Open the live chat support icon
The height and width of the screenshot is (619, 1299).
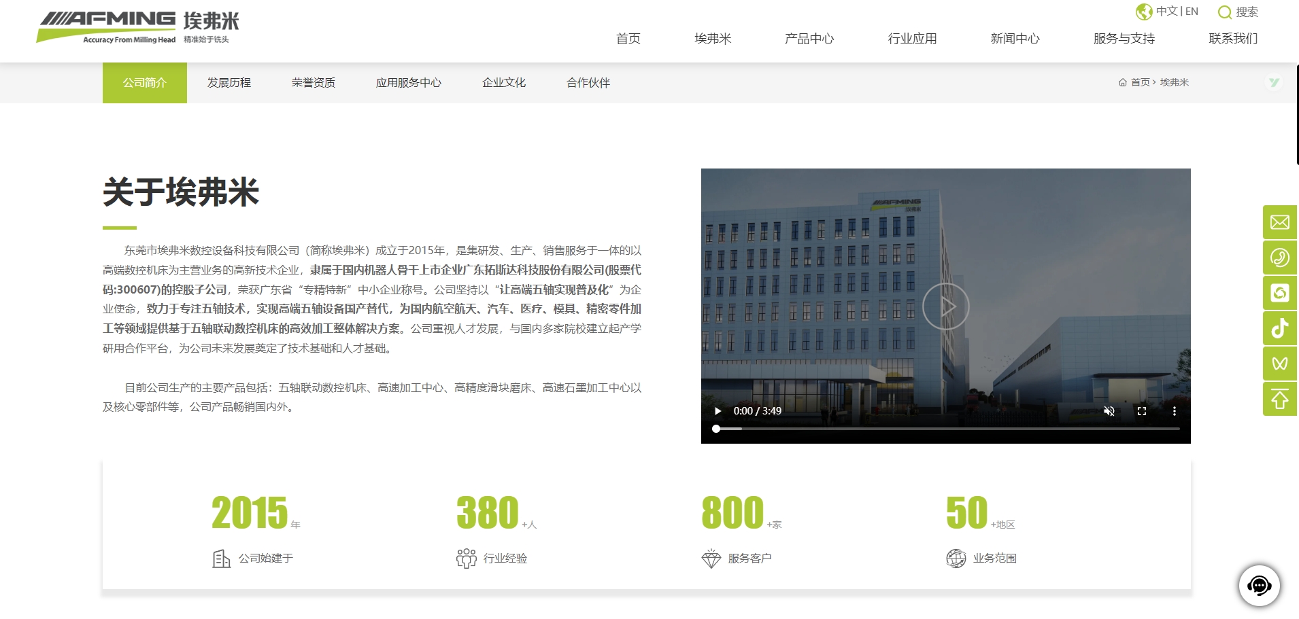click(1259, 585)
